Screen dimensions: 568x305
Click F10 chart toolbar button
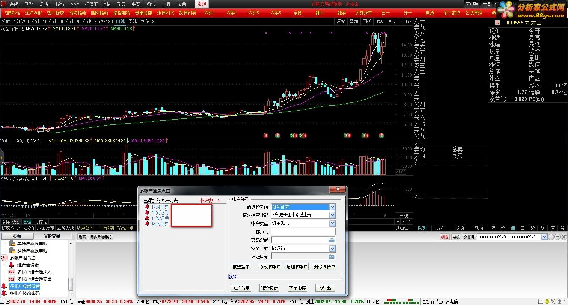coord(380,22)
